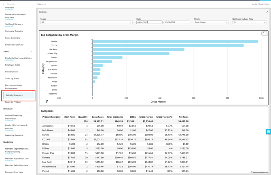The image size is (271, 175).
Task: Collapse the Inventory sidebar section
Action: point(32,109)
